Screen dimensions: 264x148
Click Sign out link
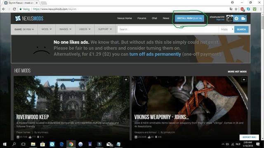tap(220, 20)
